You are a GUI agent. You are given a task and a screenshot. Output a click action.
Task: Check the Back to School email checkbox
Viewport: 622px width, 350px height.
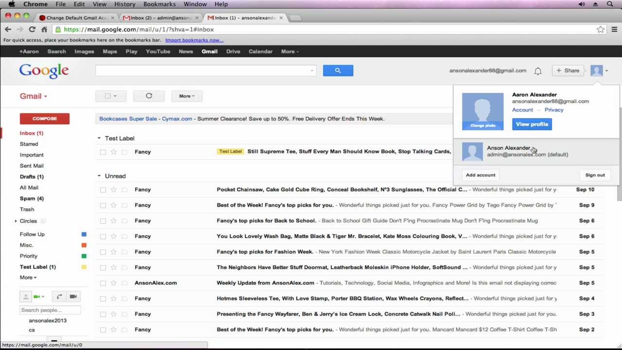pos(103,221)
